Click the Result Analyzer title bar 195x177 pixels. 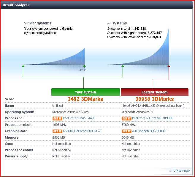point(96,5)
